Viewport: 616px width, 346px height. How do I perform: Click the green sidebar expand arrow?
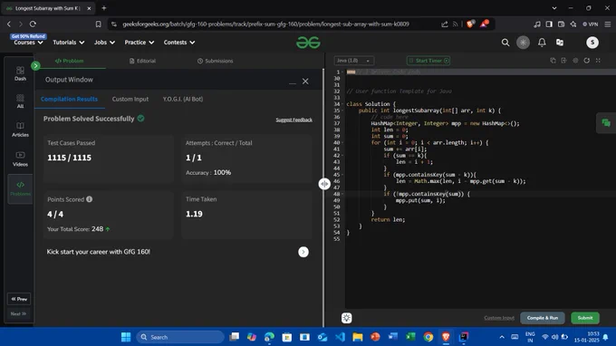click(35, 65)
